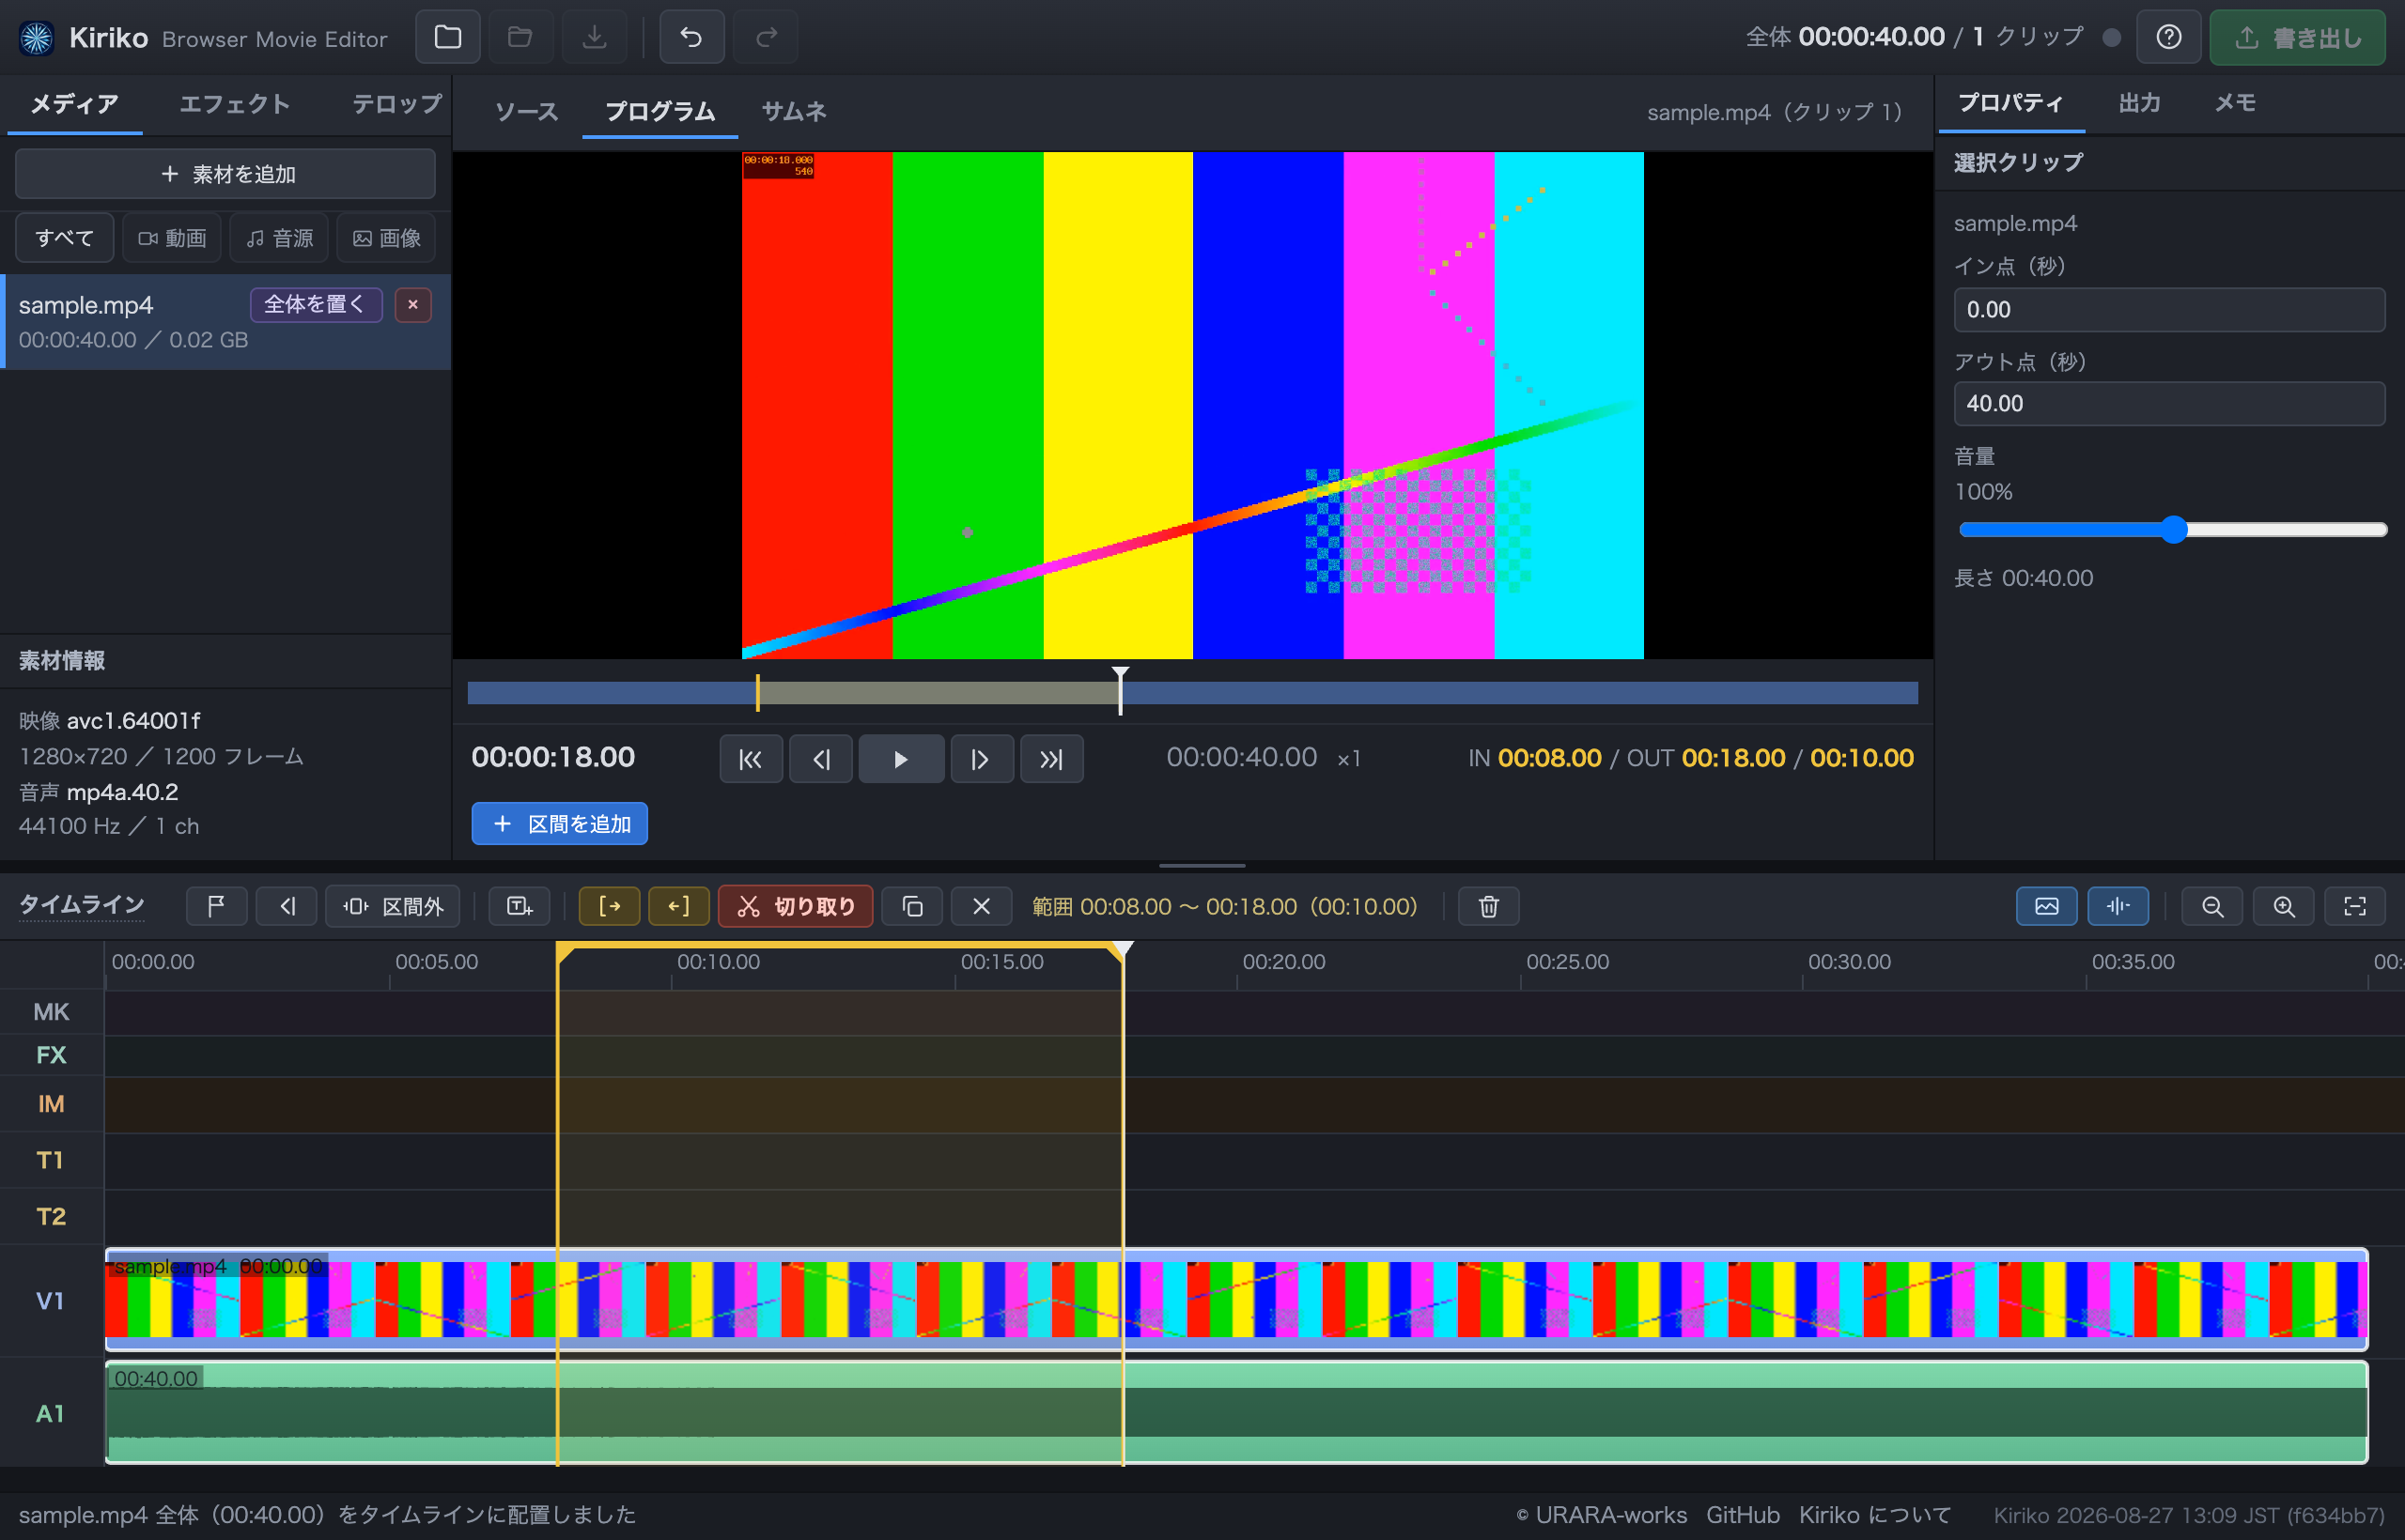
Task: Click the アウト点 input field
Action: pos(2169,404)
